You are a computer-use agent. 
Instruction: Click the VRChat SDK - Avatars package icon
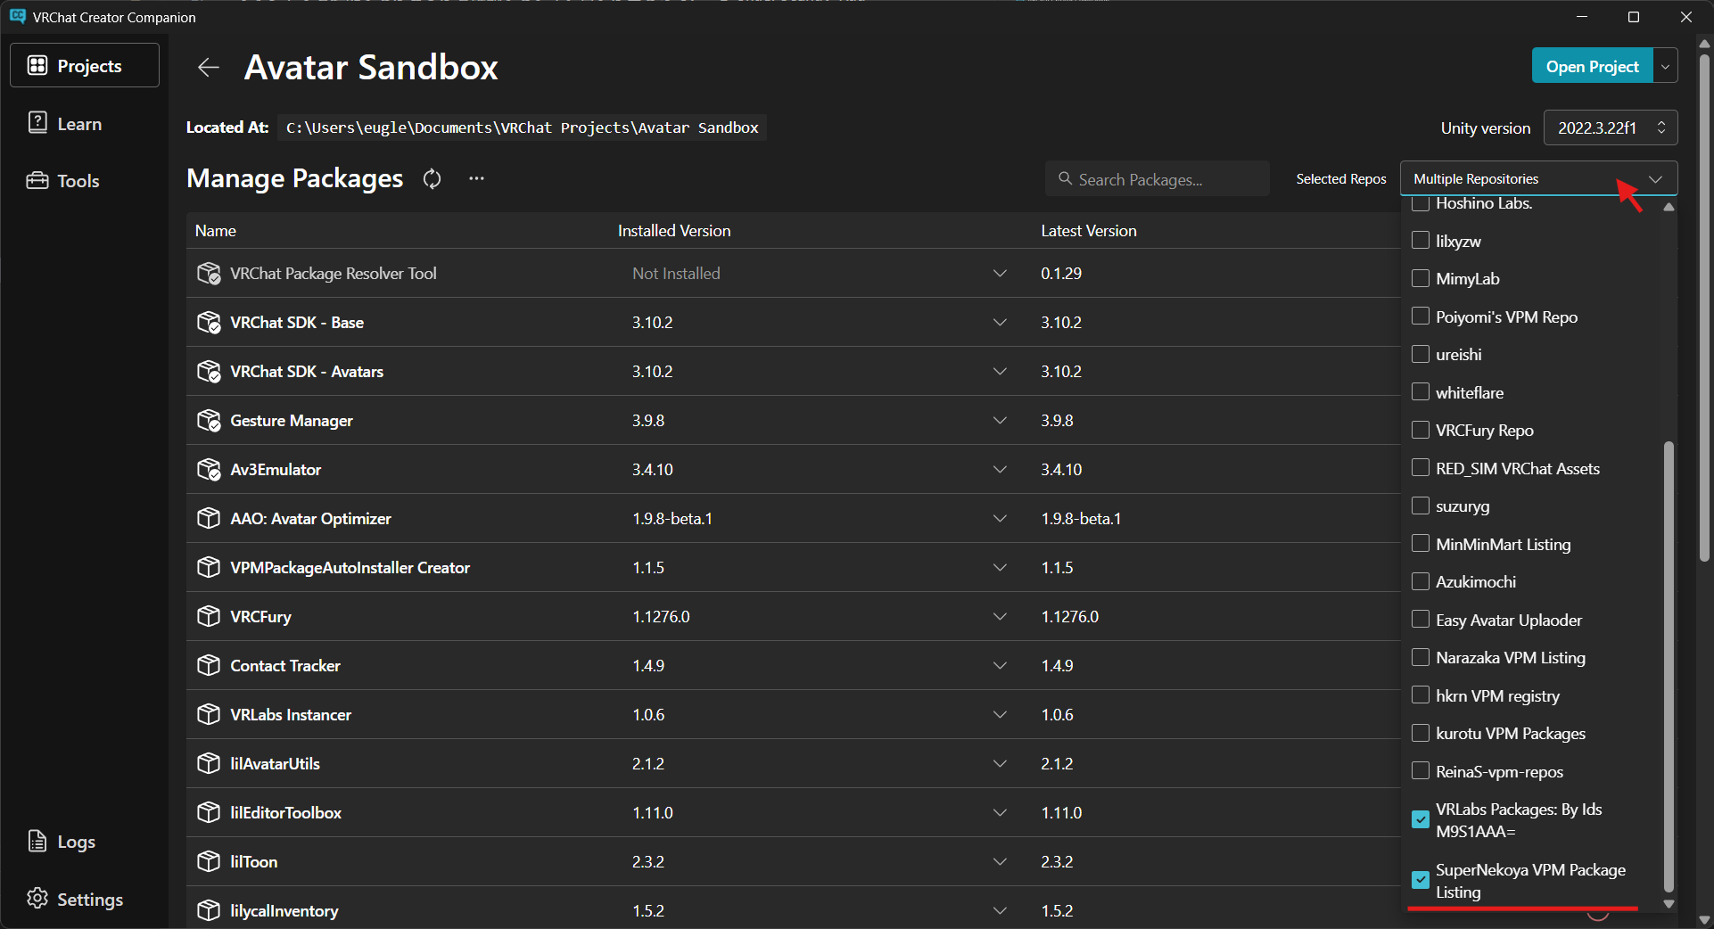coord(209,372)
